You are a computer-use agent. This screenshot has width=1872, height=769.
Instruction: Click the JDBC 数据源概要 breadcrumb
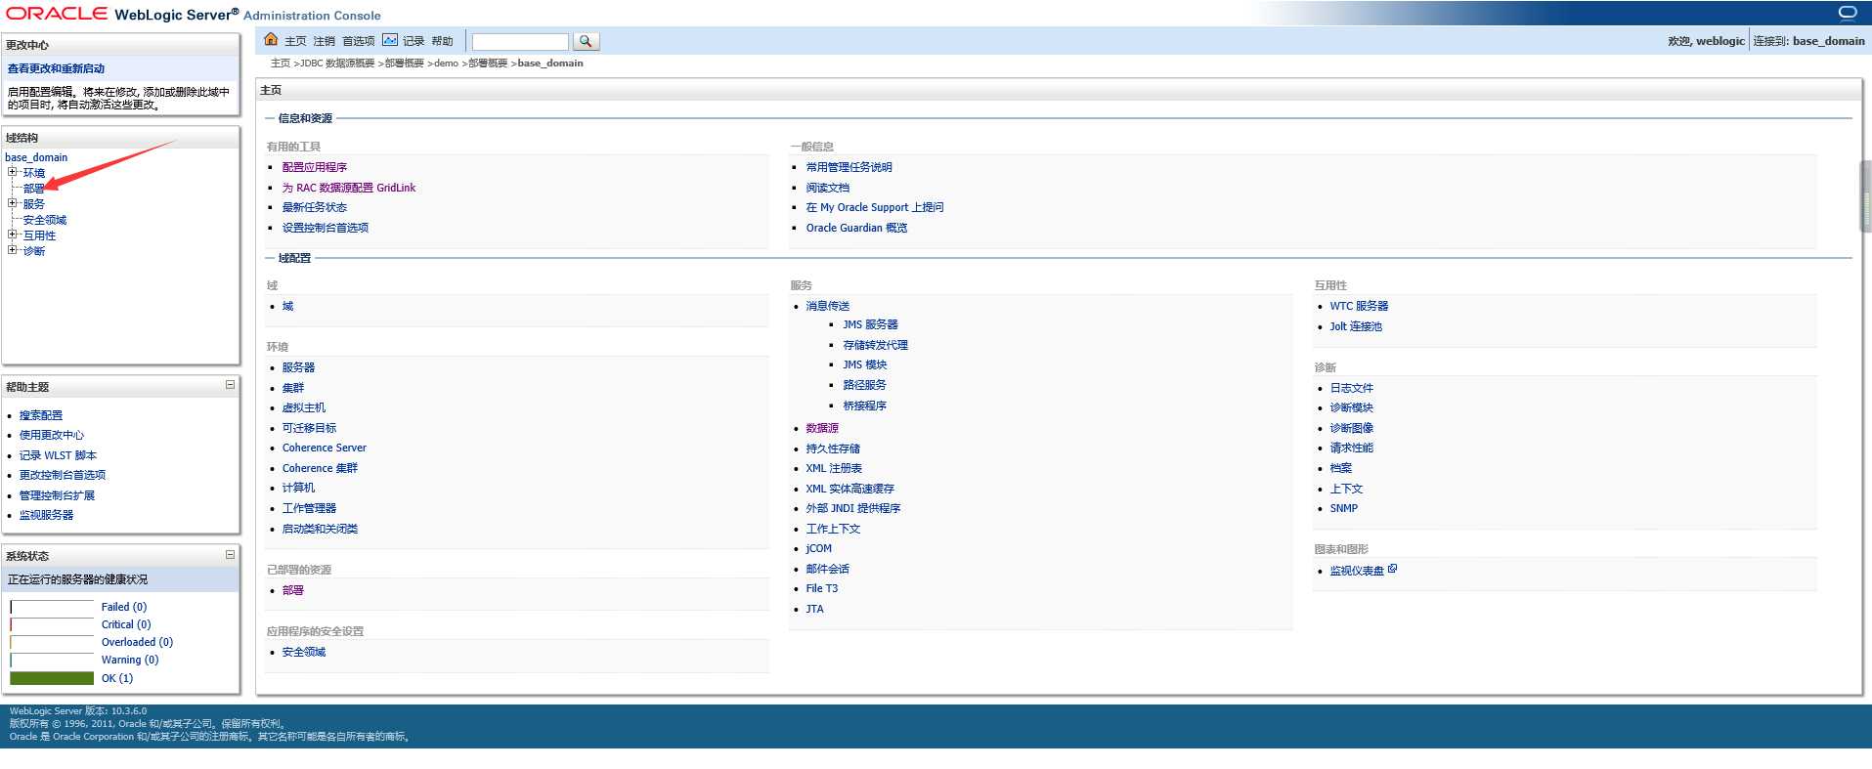(337, 64)
